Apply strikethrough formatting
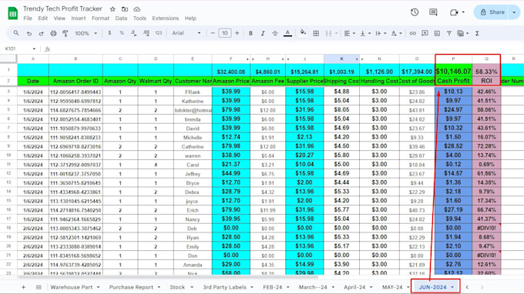 pyautogui.click(x=274, y=33)
